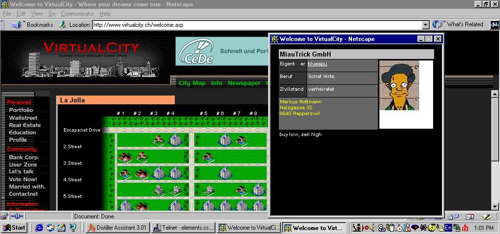Viewport: 500px width, 234px height.
Task: Click the Location page-proxy icon beside the URL
Action: pyautogui.click(x=63, y=24)
